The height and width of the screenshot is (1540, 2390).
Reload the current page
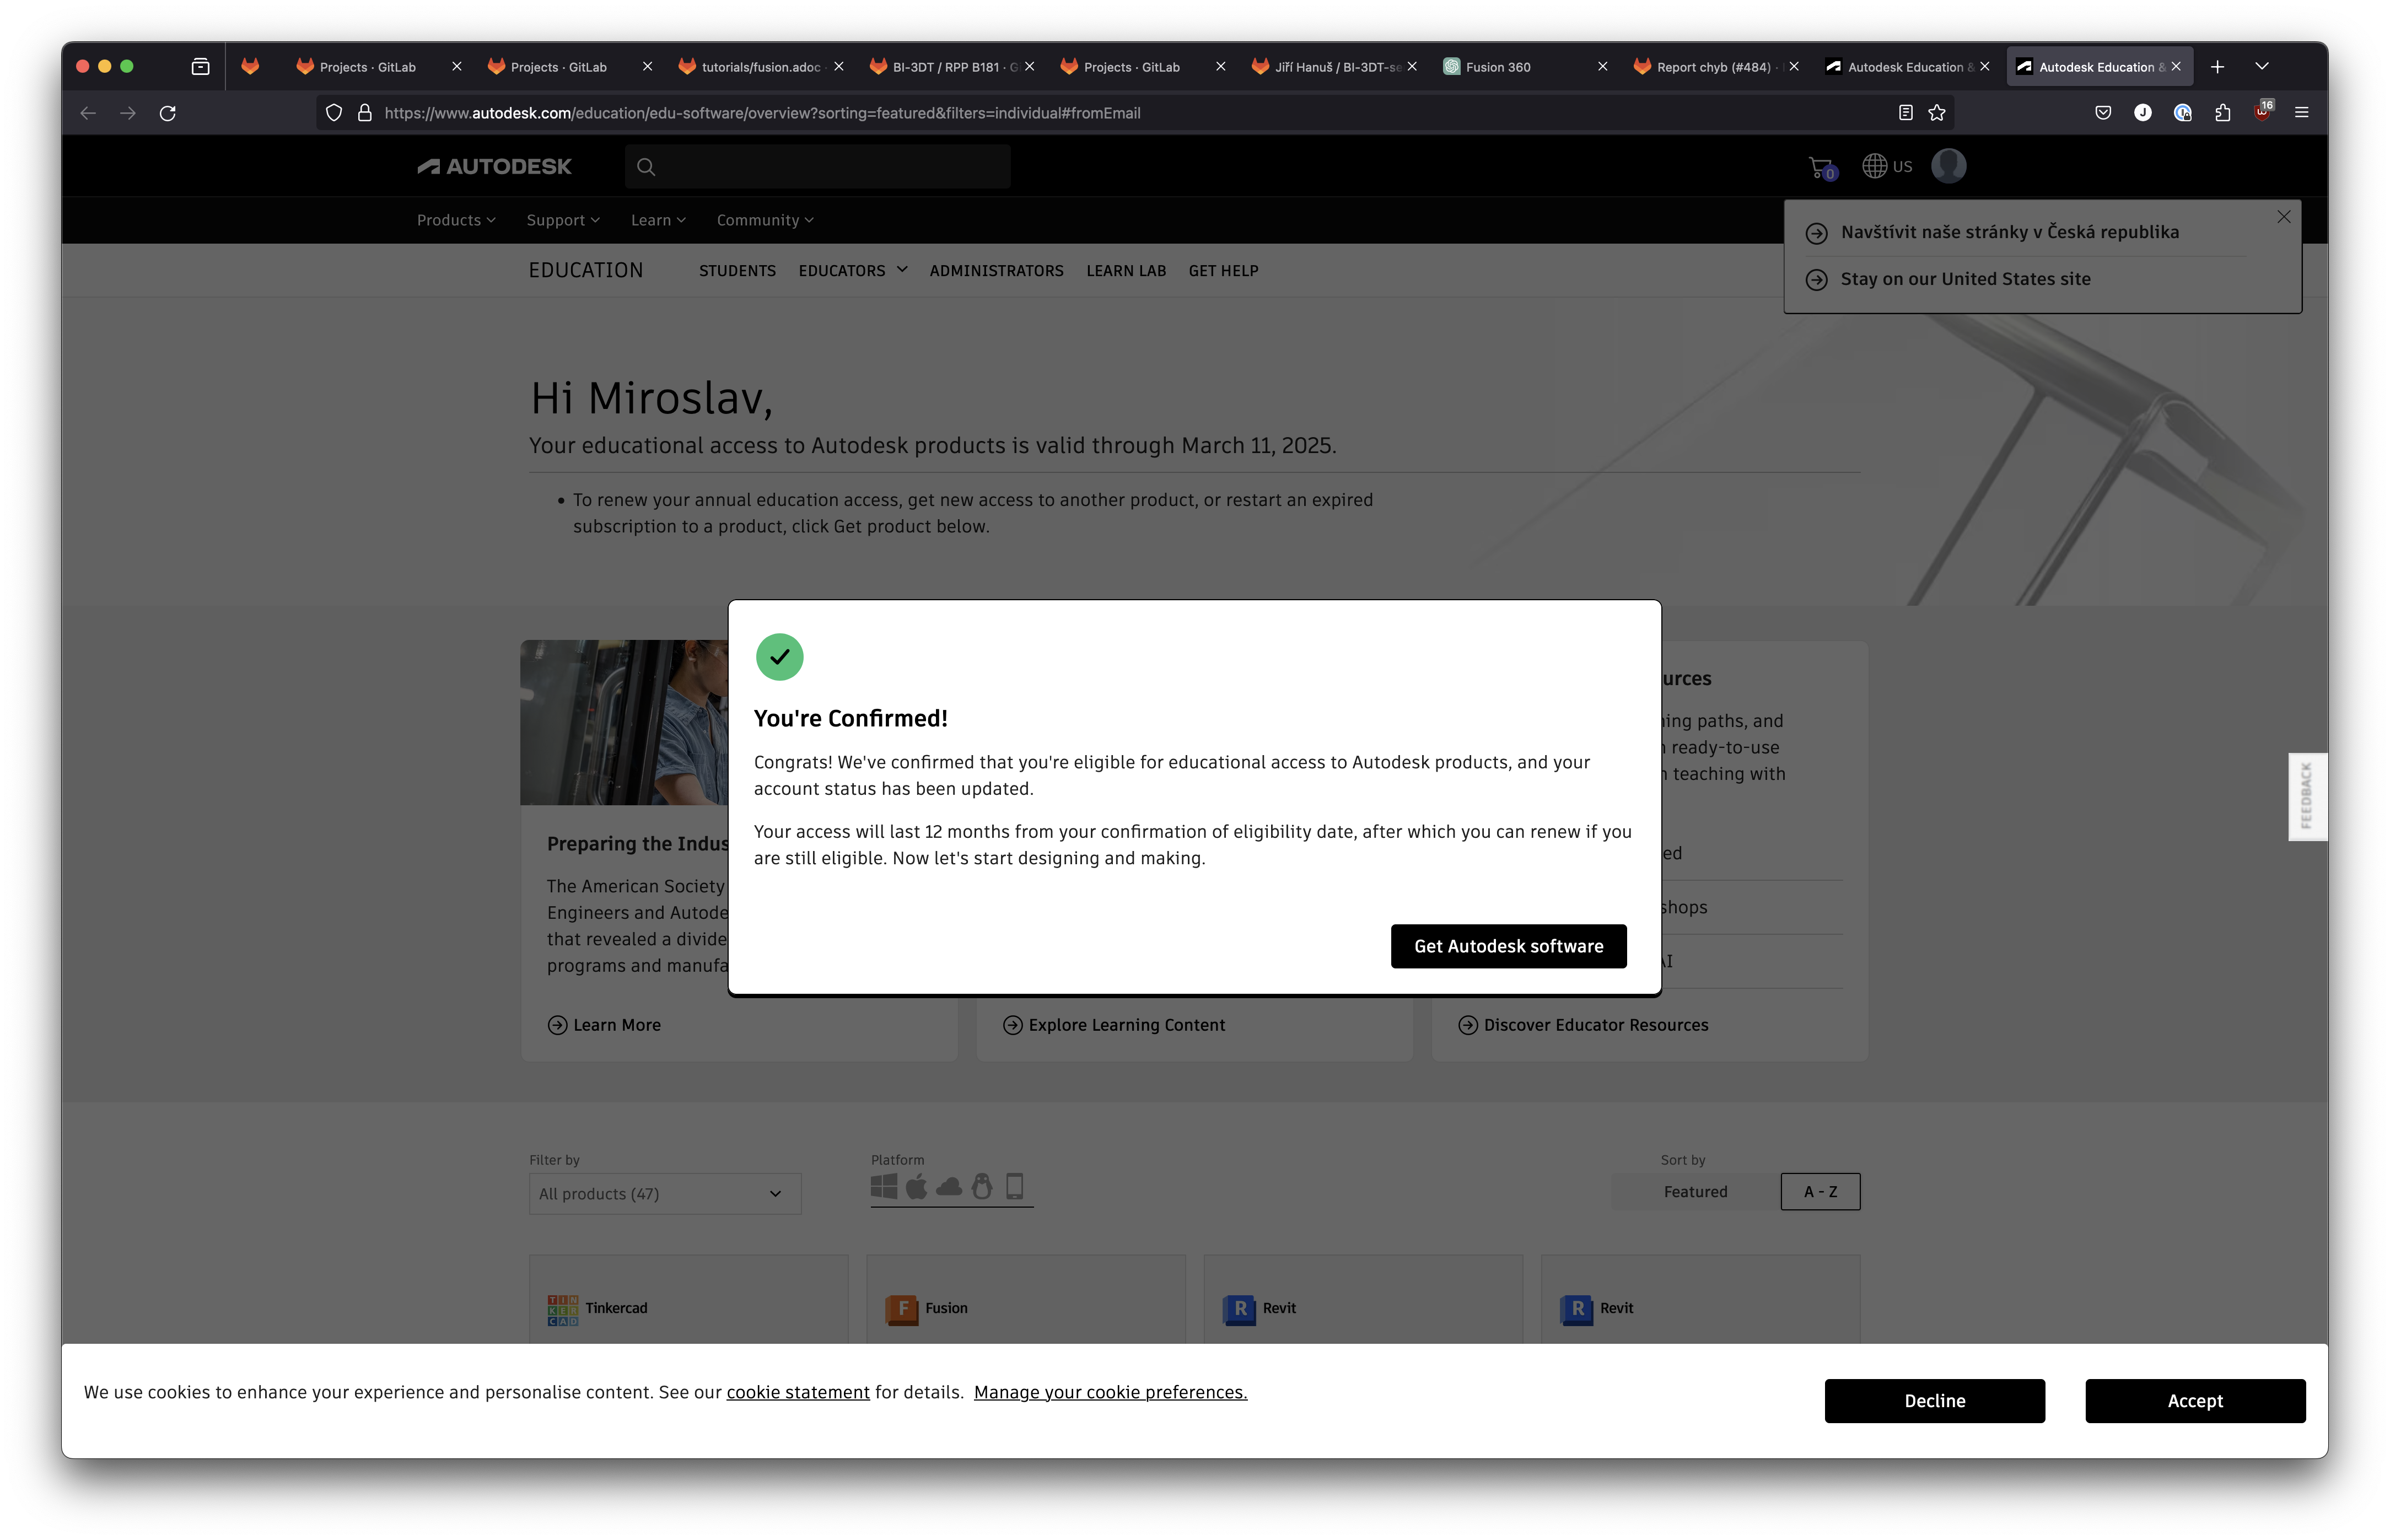[x=168, y=113]
